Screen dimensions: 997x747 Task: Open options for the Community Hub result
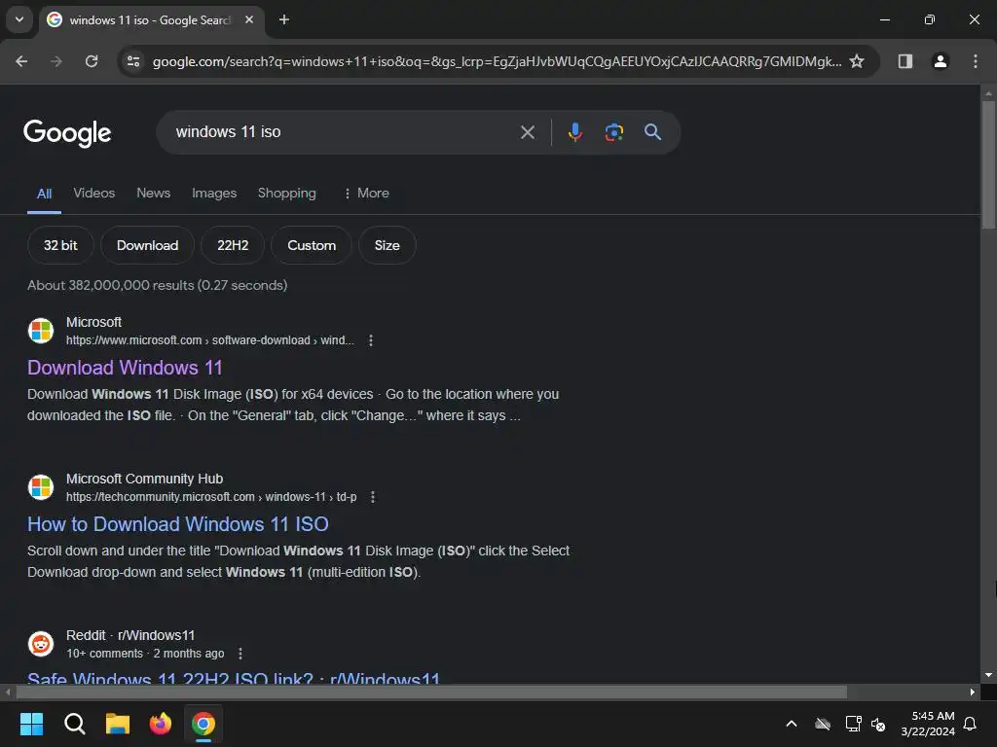pyautogui.click(x=373, y=497)
